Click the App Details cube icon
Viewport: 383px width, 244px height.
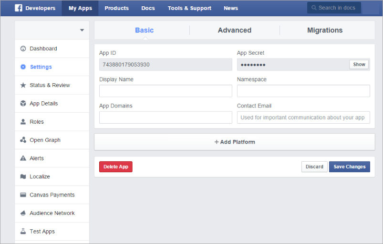tap(23, 103)
